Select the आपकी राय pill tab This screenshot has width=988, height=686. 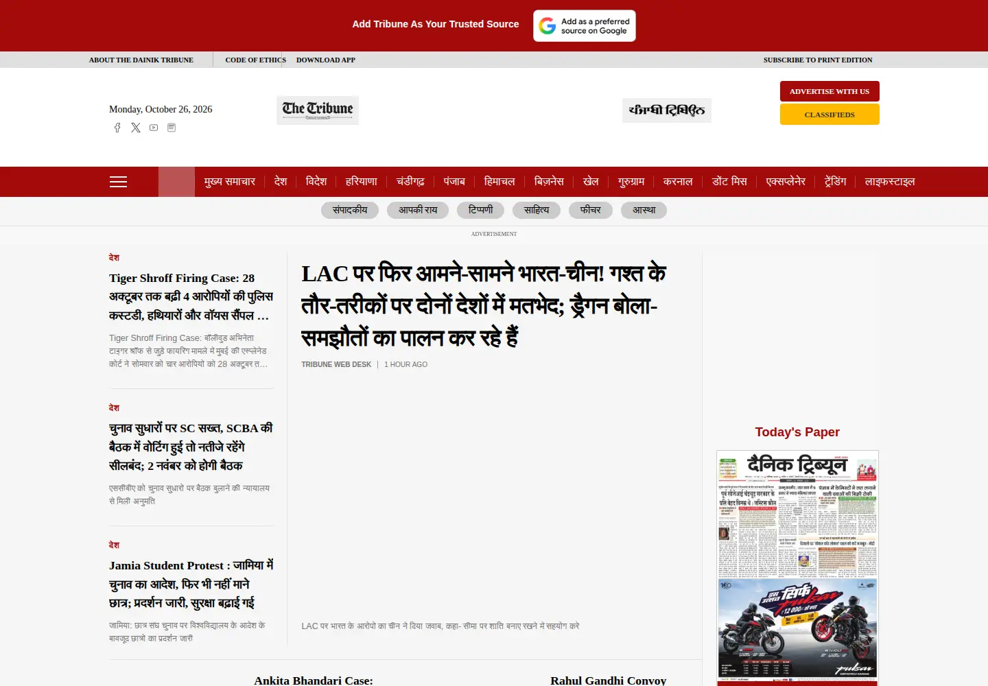tap(418, 211)
